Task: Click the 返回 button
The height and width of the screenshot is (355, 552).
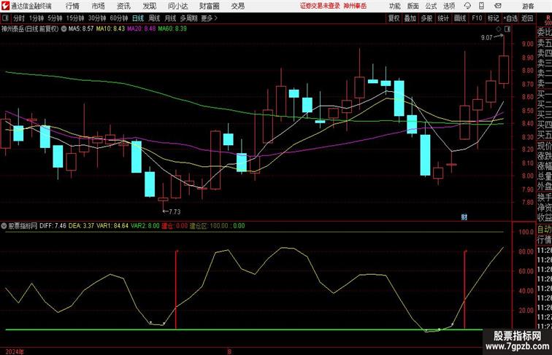Action: point(527,18)
